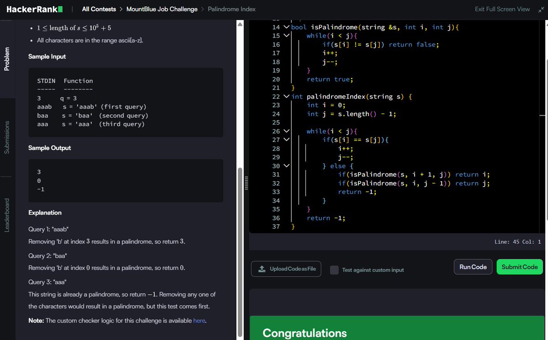Click 'All characters are in the range' constraint
This screenshot has width=548, height=340.
tap(90, 40)
